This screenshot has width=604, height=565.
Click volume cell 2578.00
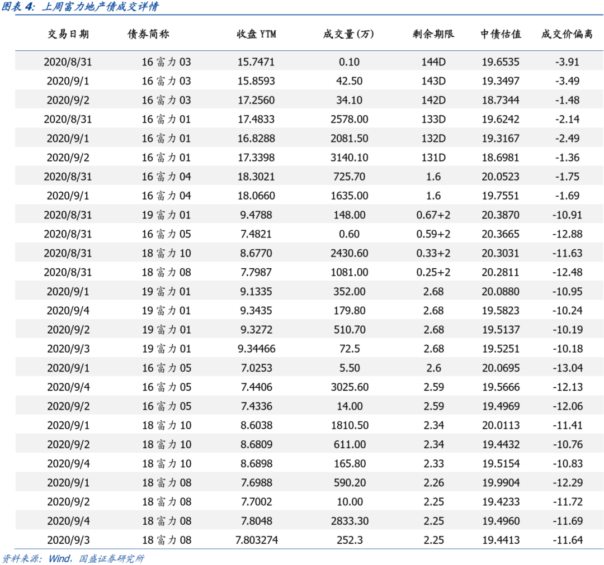pos(350,119)
